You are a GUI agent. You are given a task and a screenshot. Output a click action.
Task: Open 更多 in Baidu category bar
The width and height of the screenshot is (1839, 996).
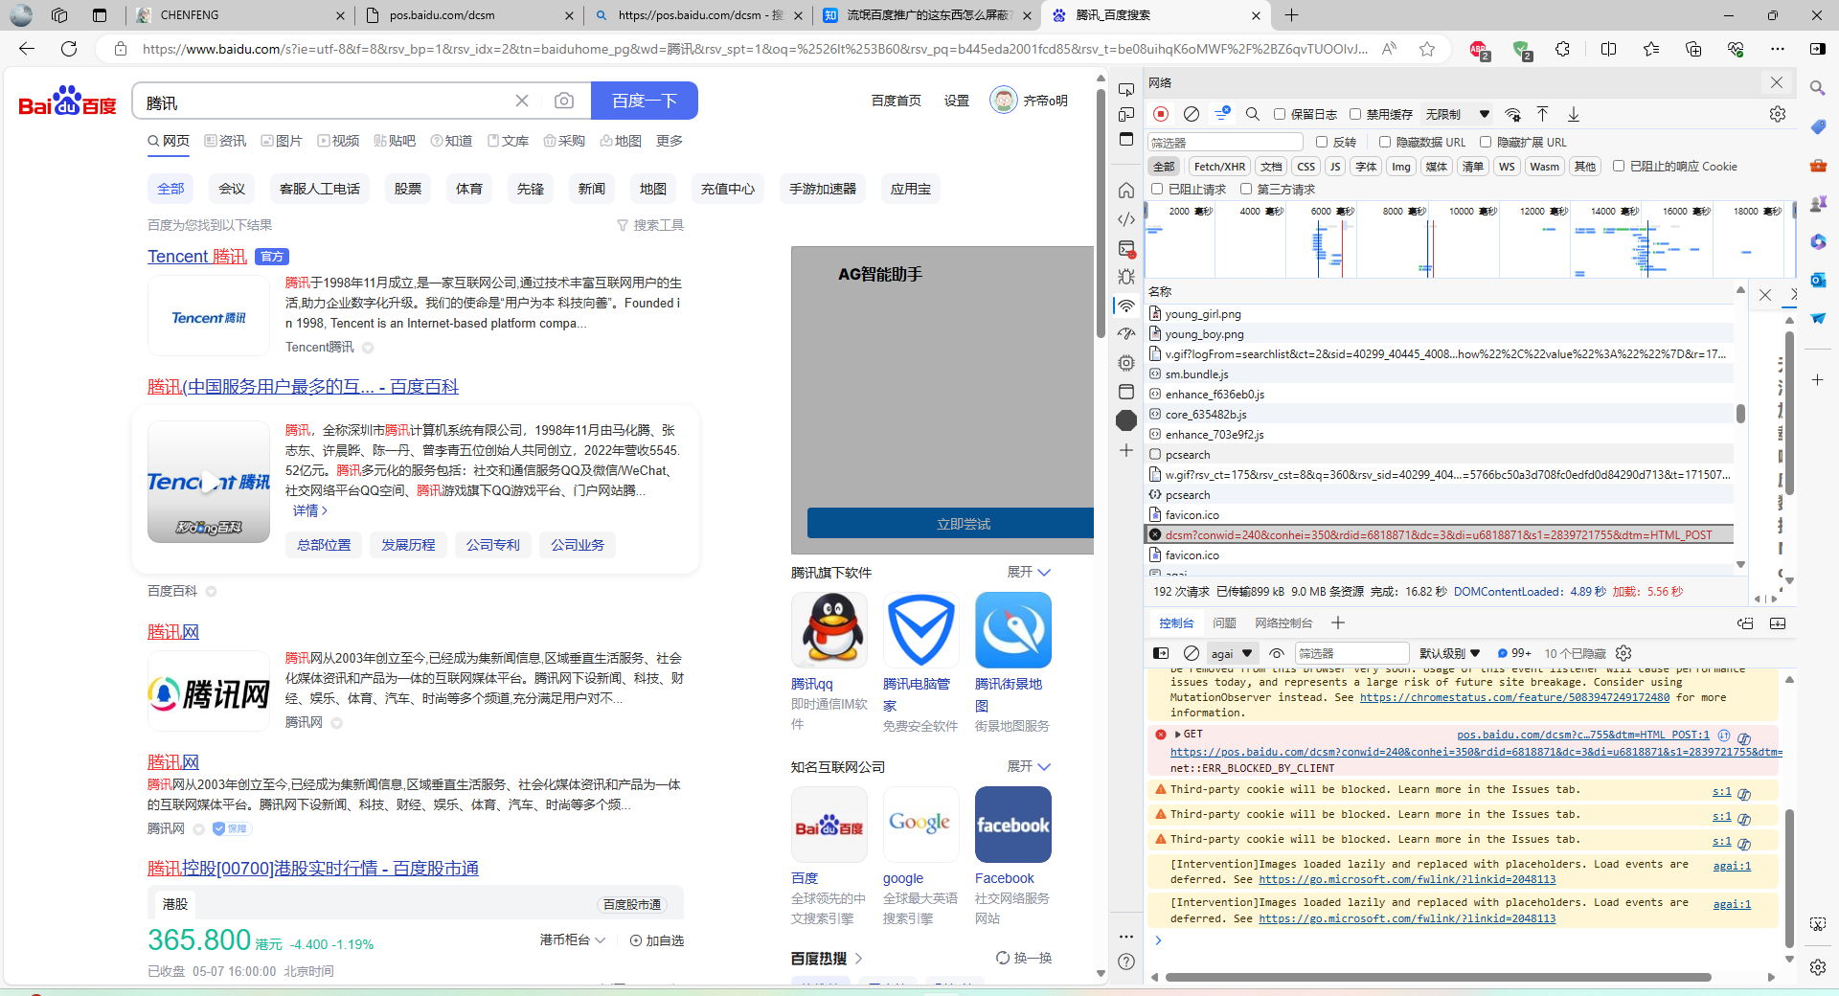coord(670,141)
